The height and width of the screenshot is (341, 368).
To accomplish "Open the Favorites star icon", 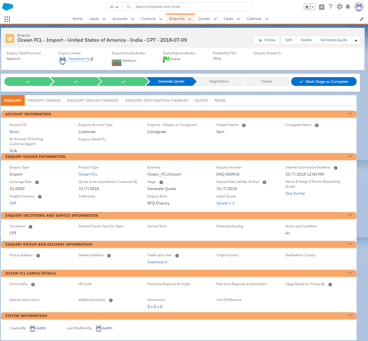I will pyautogui.click(x=307, y=7).
